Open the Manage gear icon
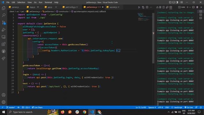The height and width of the screenshot is (115, 204). point(4,102)
